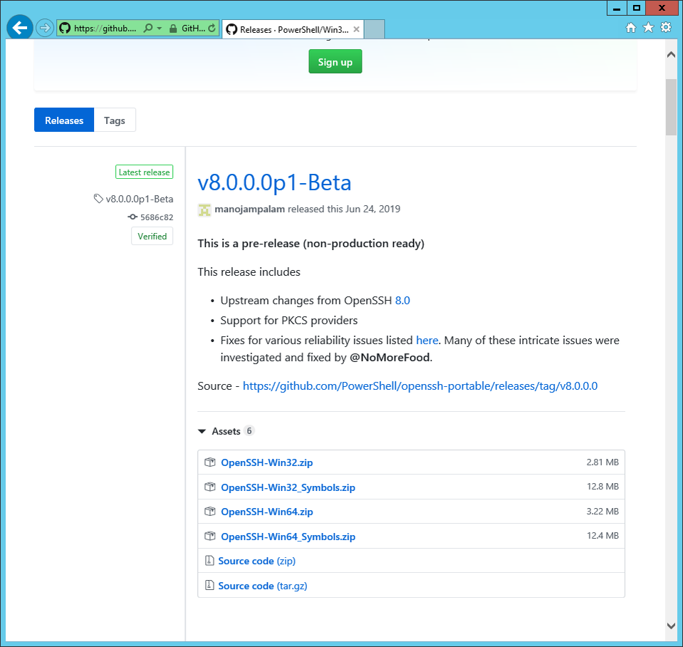Close the Releases browser tab

pos(356,29)
